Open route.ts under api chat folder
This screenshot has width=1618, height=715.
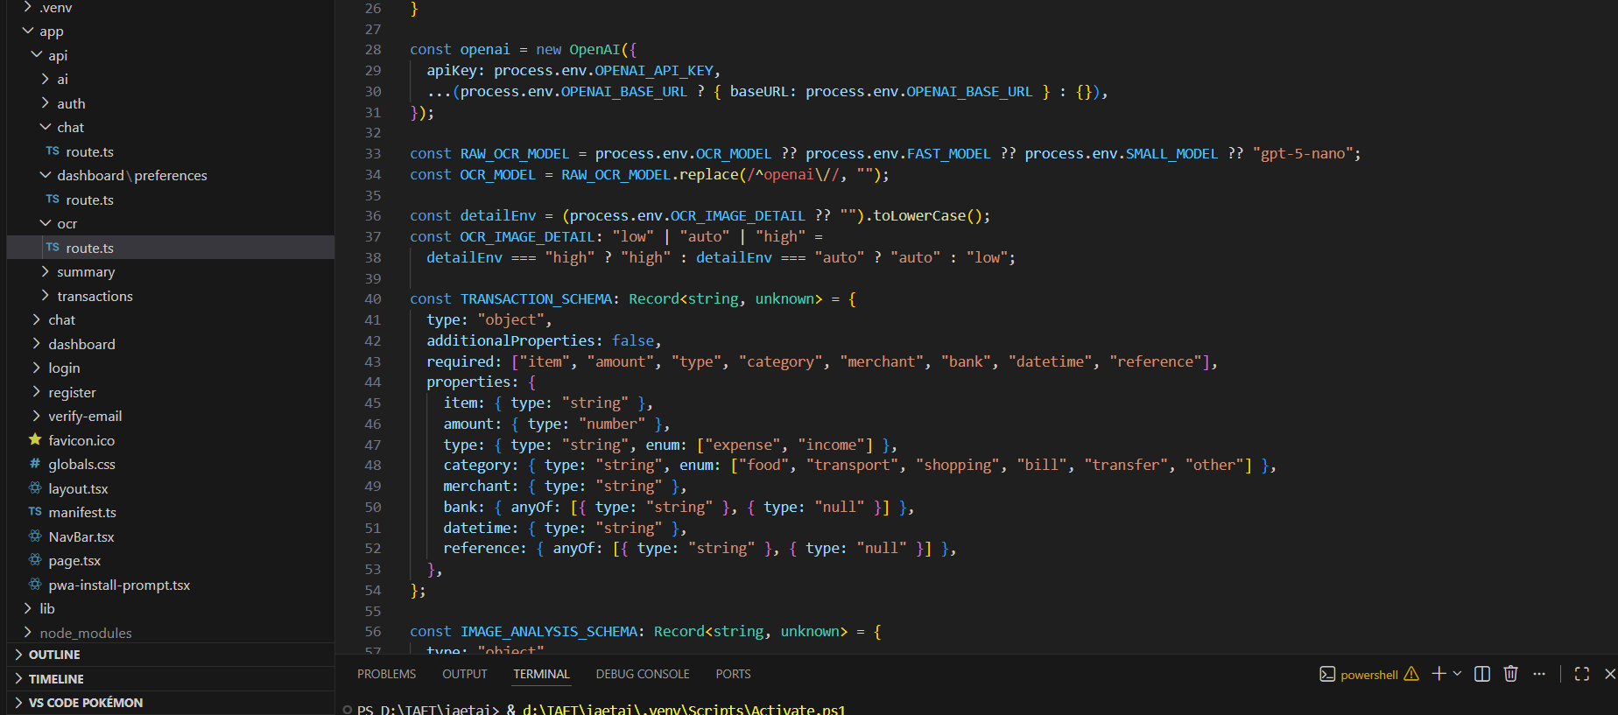[171, 151]
